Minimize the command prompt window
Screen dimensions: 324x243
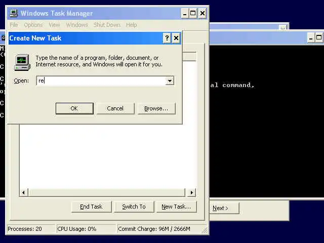pyautogui.click(x=310, y=38)
